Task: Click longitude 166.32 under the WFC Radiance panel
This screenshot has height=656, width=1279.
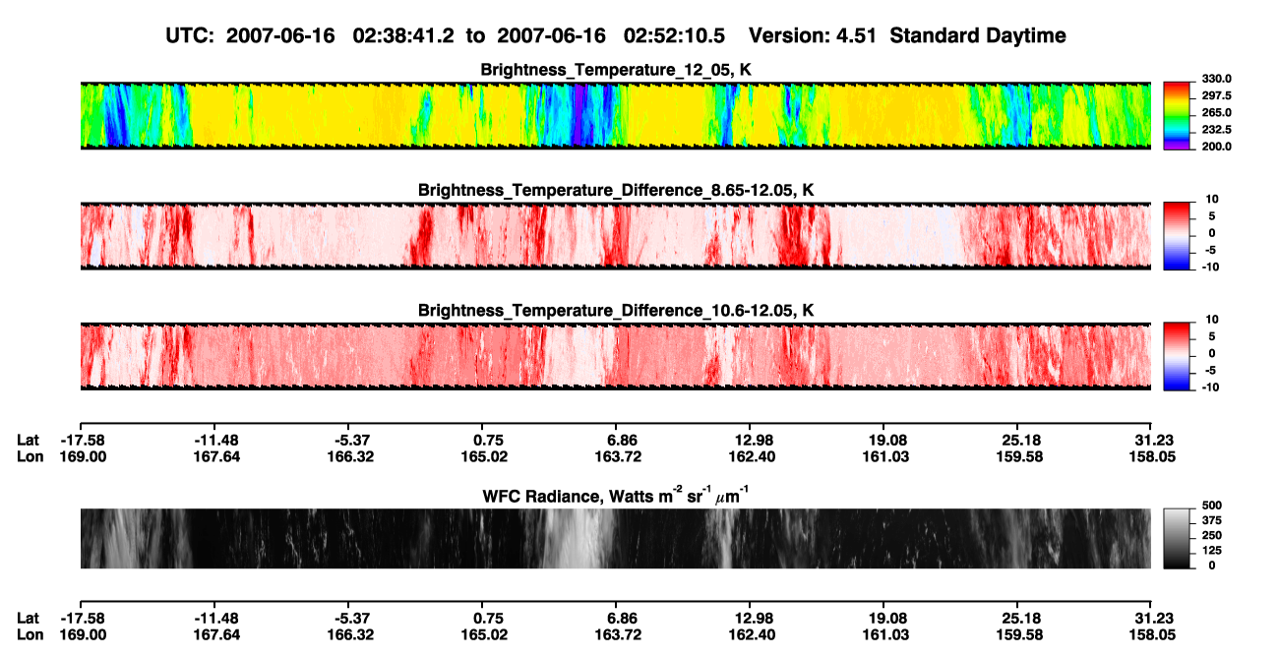Action: click(x=348, y=635)
